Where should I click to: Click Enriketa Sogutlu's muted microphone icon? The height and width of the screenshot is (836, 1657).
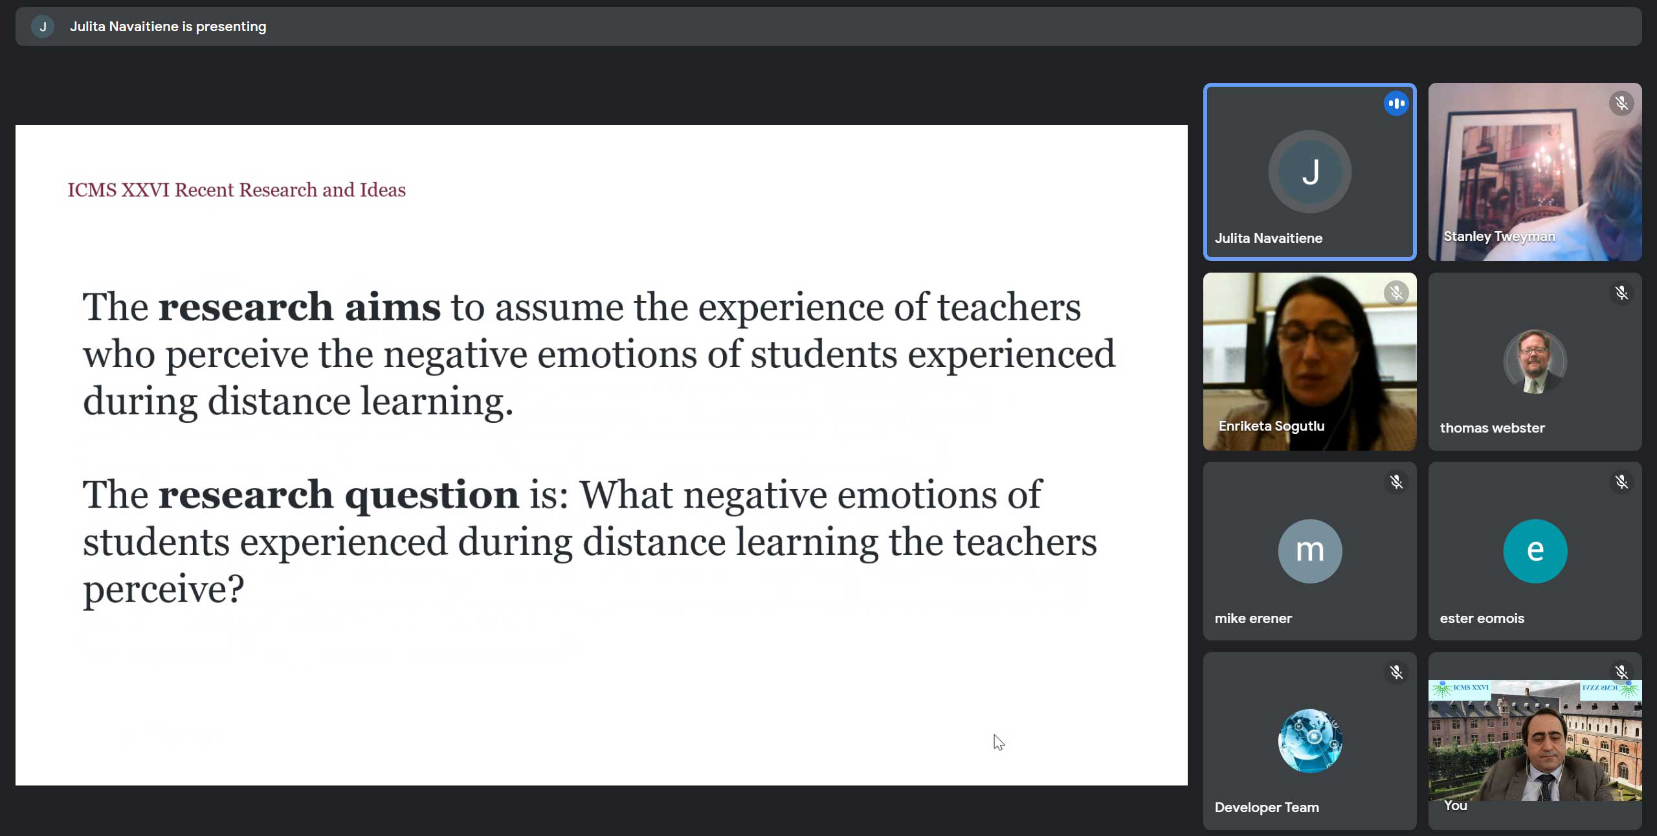tap(1396, 293)
